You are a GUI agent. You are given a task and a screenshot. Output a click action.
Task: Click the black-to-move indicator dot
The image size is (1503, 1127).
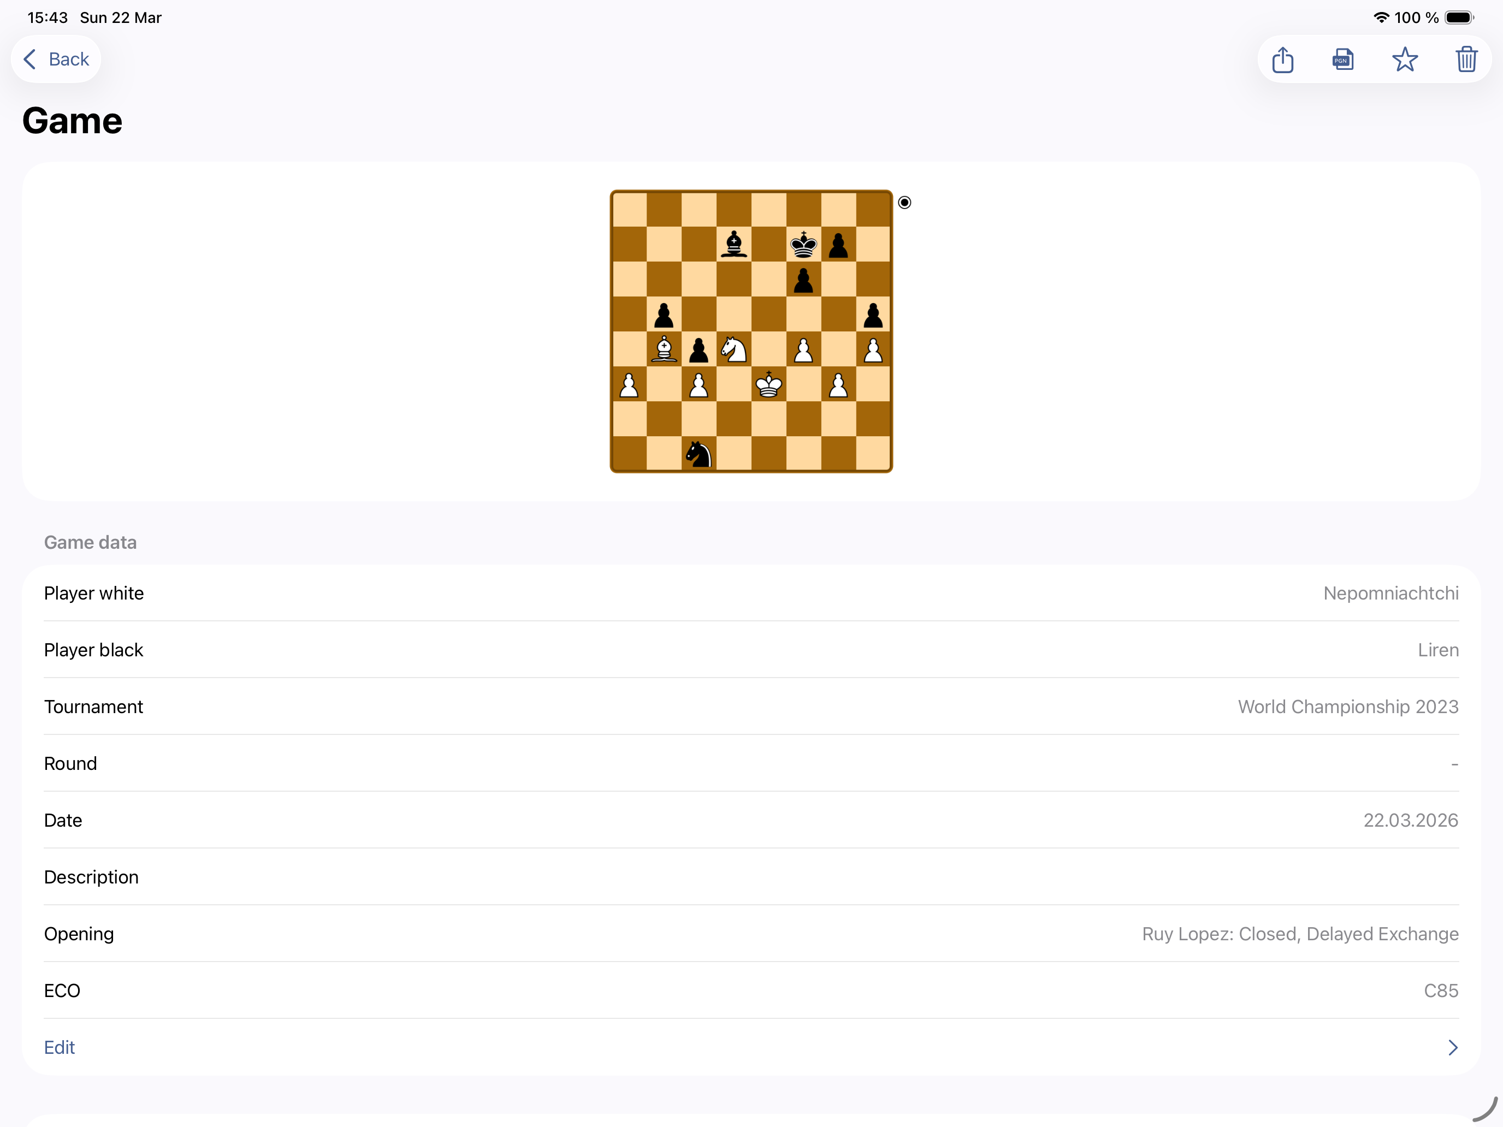pos(904,203)
